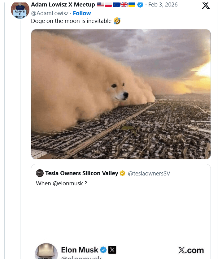Click the flag emoji row after the Meetup name
This screenshot has height=259, width=222.
[116, 5]
